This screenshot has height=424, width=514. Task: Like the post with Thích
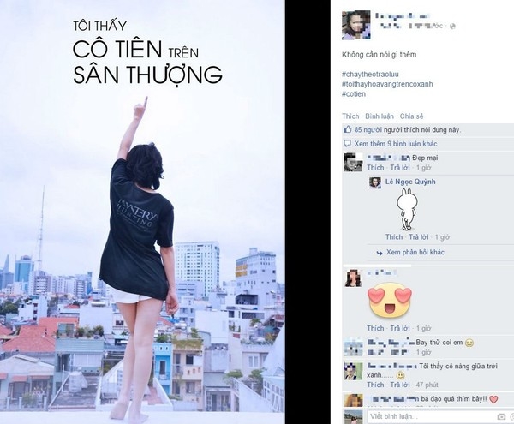tap(350, 116)
